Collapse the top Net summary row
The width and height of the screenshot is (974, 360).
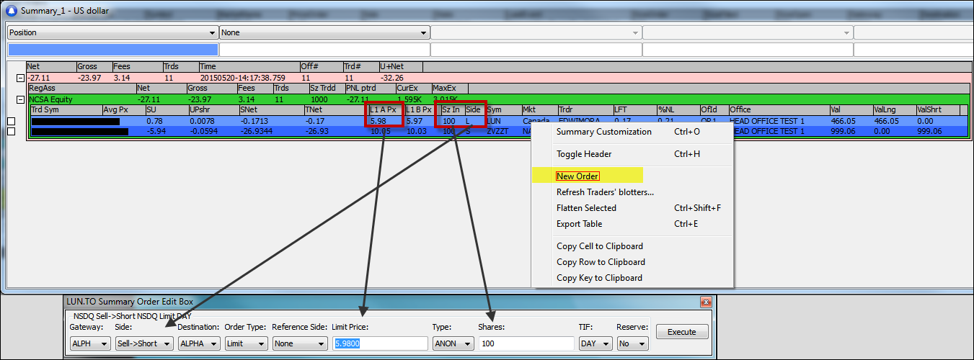[19, 78]
